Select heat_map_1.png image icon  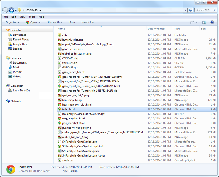pyautogui.click(x=59, y=100)
